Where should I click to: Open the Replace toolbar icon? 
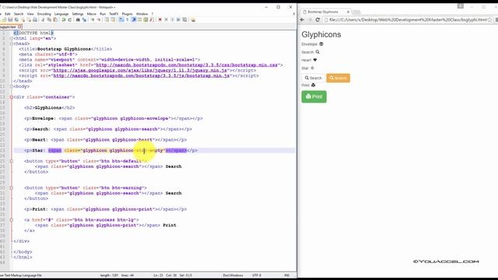(84, 19)
